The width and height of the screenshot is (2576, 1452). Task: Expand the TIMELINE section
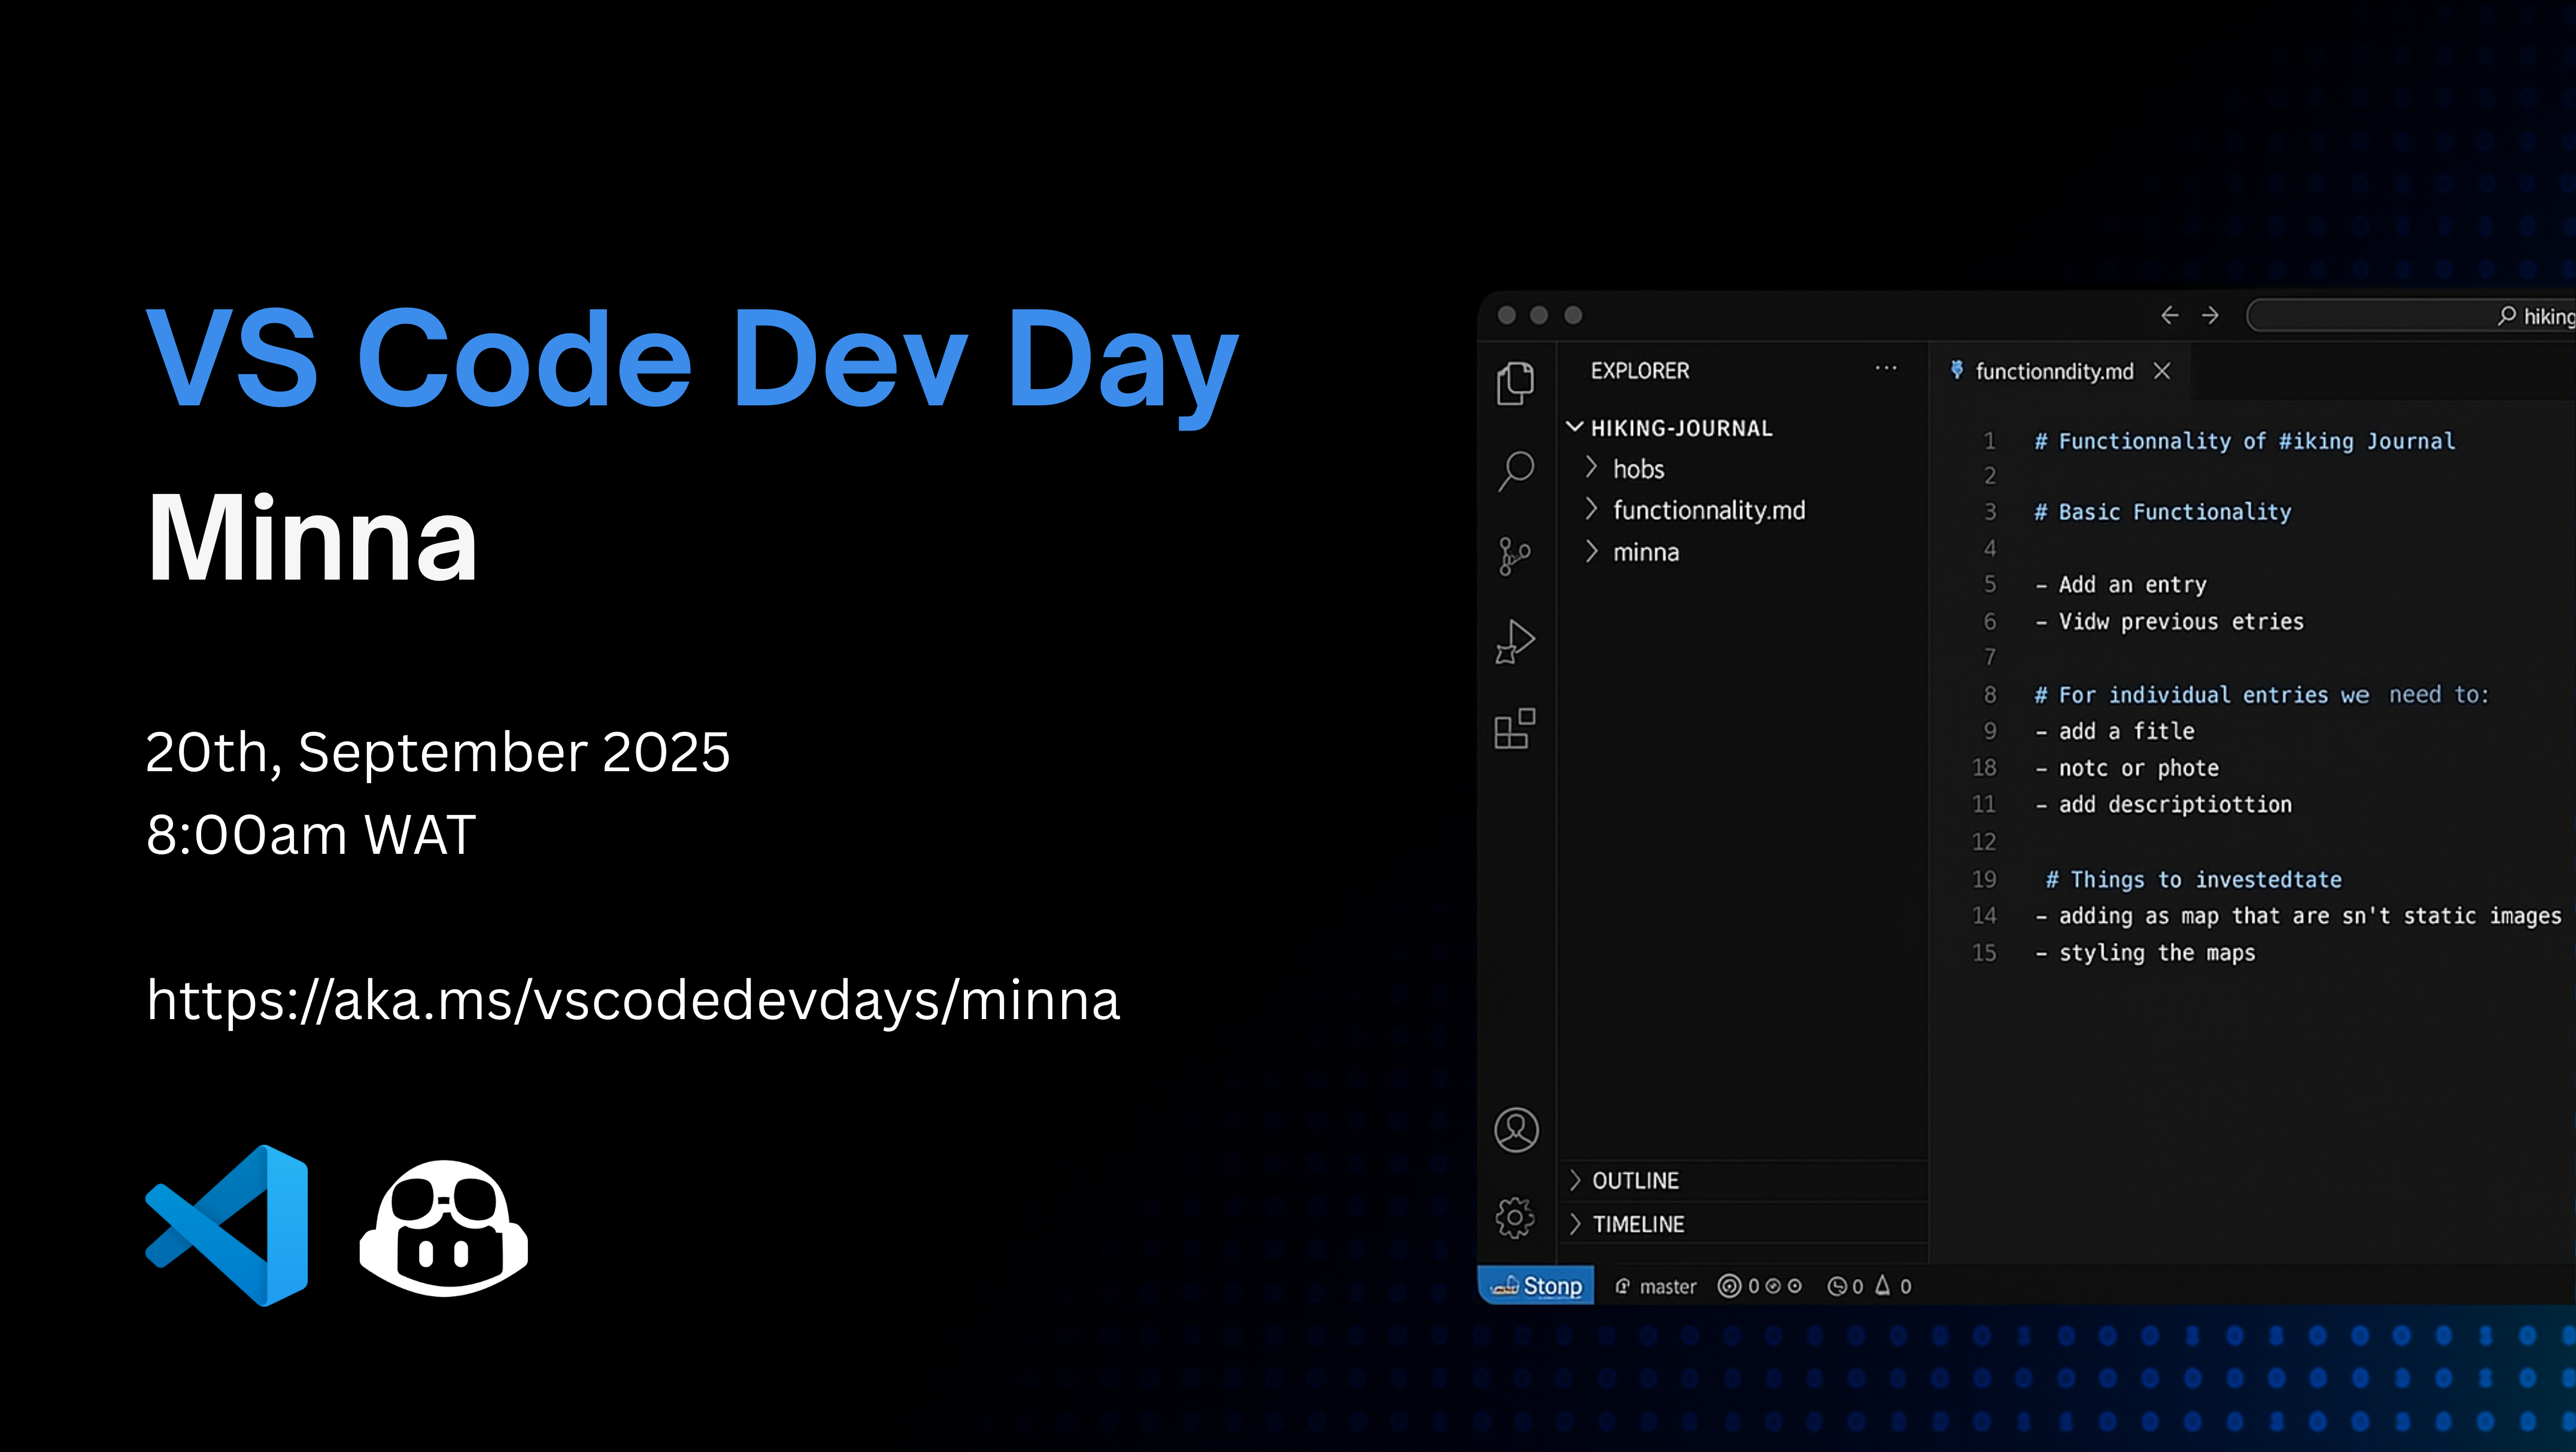[1576, 1224]
